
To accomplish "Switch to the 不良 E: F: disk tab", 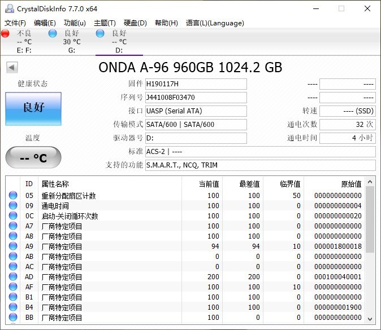I will (x=24, y=42).
